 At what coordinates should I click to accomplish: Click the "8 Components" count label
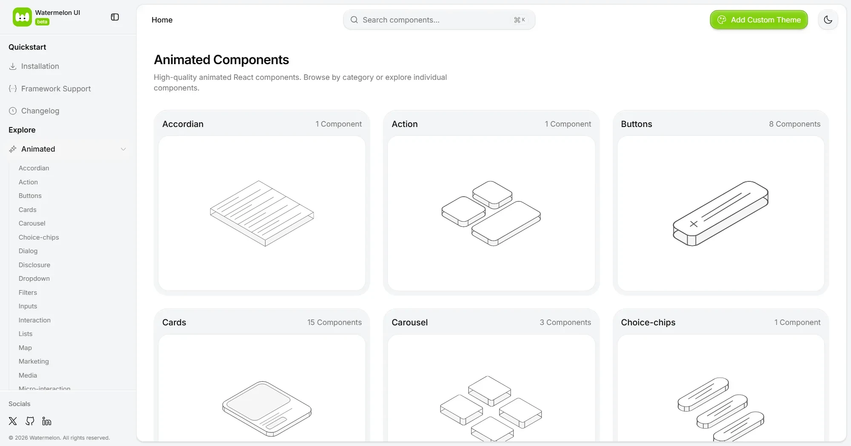coord(794,124)
